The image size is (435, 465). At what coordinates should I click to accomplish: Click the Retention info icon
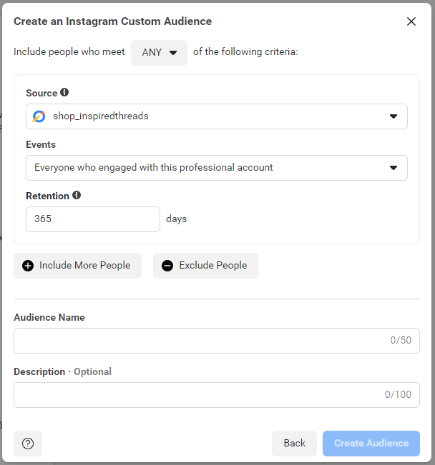click(x=77, y=195)
